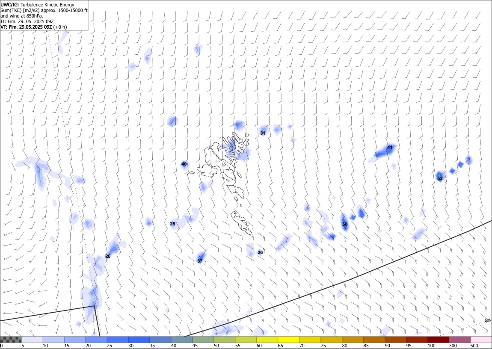
Task: Choose the 75–80 orange legend swatch
Action: tap(331, 340)
